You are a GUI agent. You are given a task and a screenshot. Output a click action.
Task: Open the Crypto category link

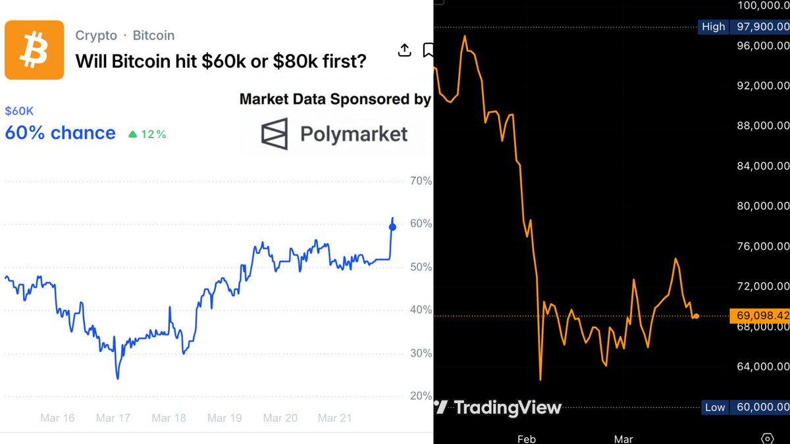pyautogui.click(x=96, y=36)
